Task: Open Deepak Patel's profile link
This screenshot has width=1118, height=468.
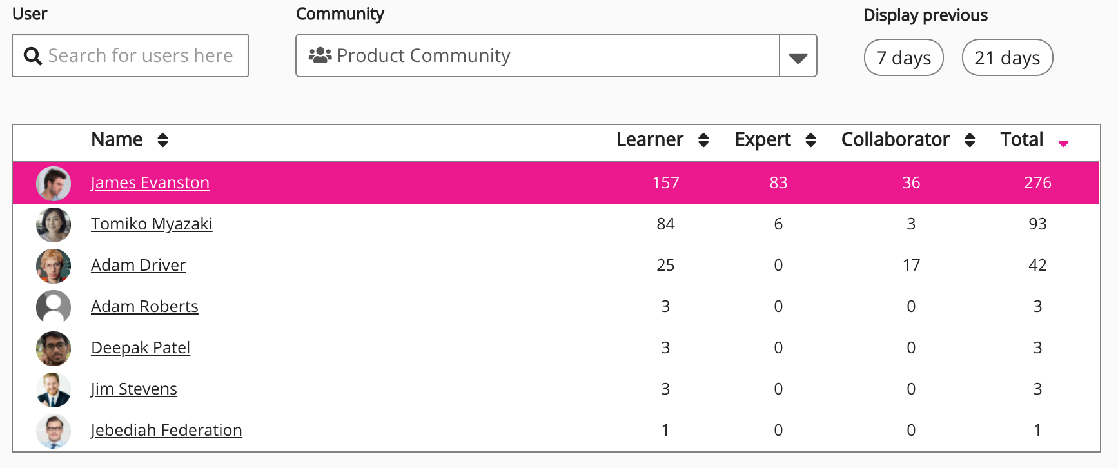Action: (x=141, y=347)
